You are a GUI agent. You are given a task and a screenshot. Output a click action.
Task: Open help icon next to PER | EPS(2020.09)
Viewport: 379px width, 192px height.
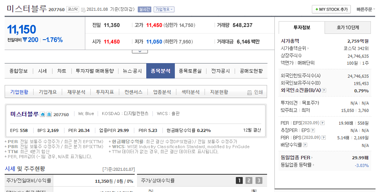pyautogui.click(x=322, y=123)
